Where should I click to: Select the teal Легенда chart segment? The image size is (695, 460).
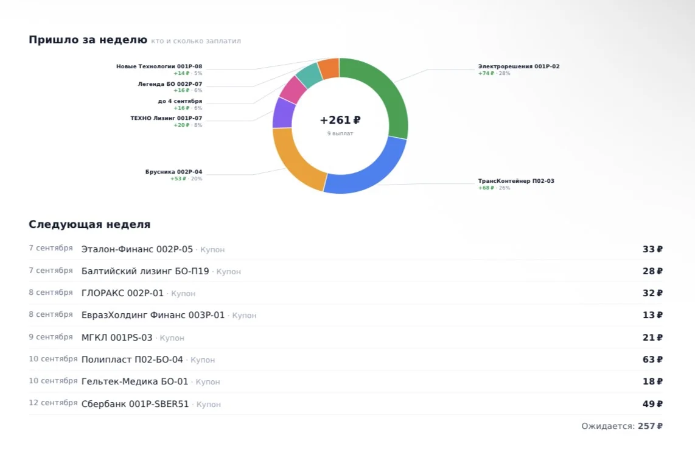[x=309, y=74]
